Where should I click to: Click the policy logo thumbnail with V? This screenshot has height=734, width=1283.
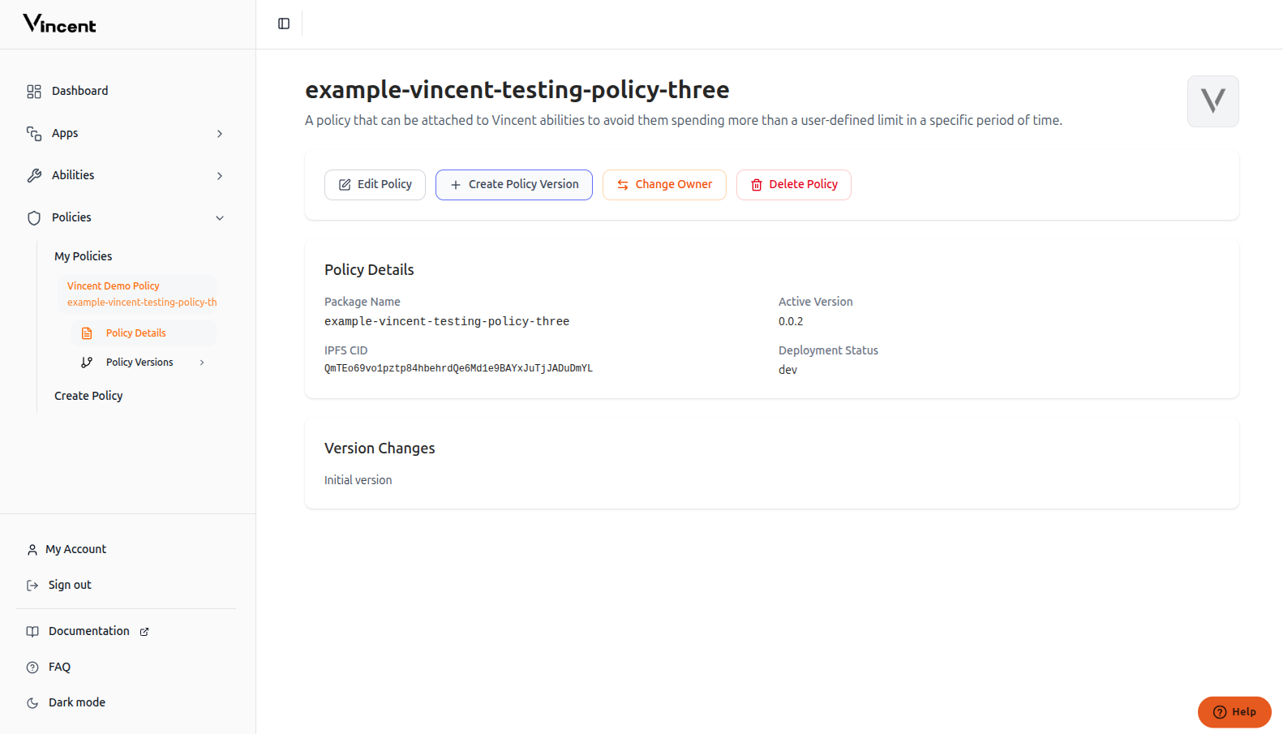pos(1212,101)
